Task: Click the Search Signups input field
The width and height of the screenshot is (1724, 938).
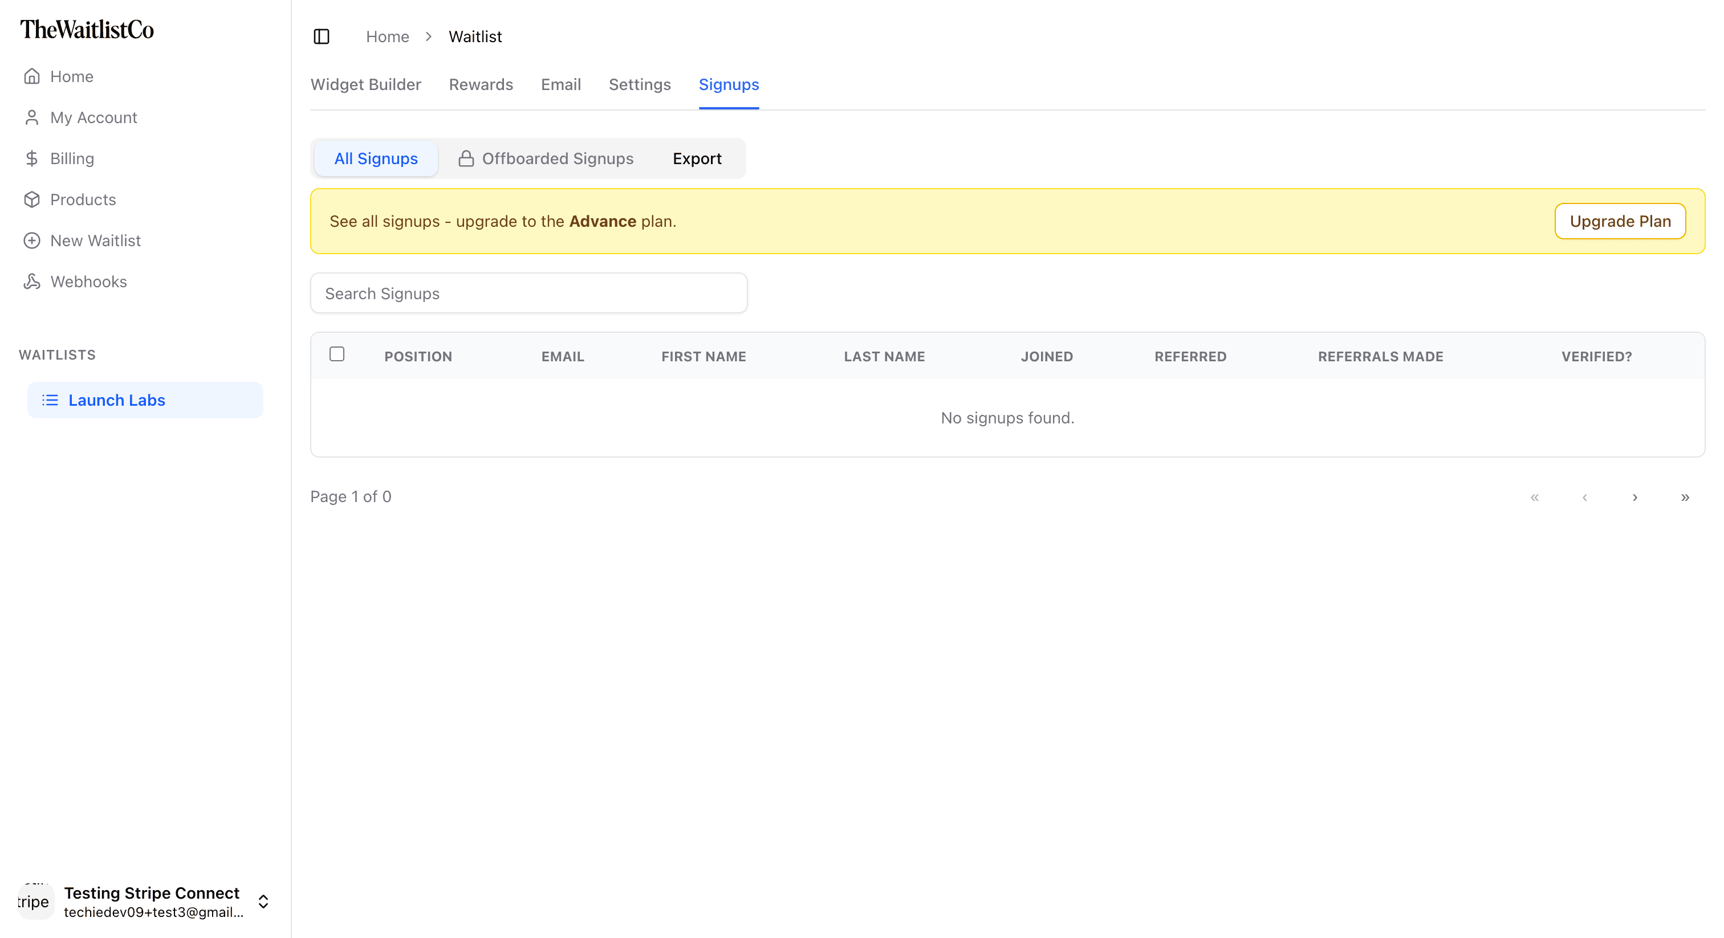Action: (x=528, y=293)
